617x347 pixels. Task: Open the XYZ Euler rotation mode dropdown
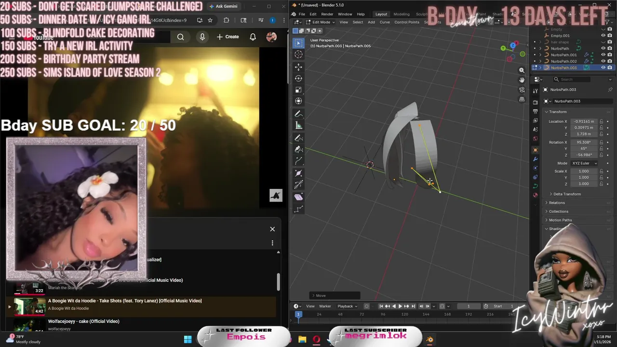pos(584,163)
